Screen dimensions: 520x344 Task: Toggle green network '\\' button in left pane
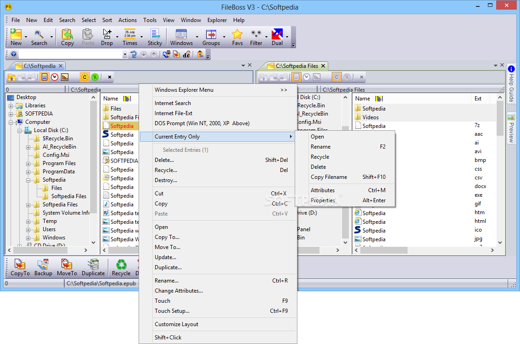(95, 77)
